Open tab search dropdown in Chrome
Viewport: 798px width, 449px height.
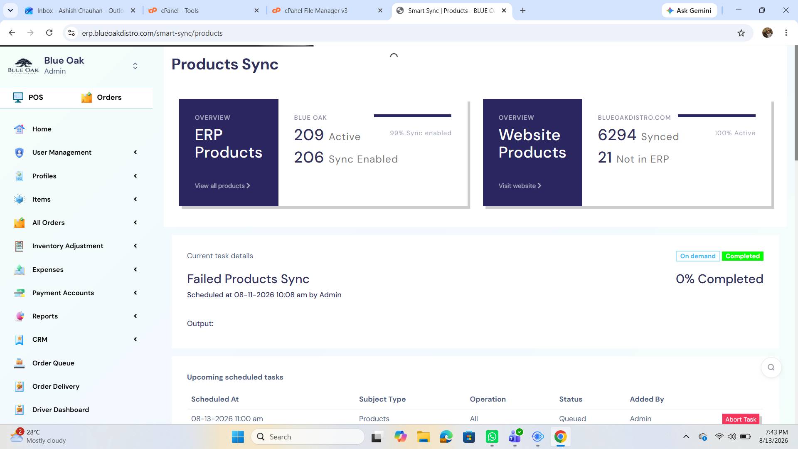click(10, 10)
